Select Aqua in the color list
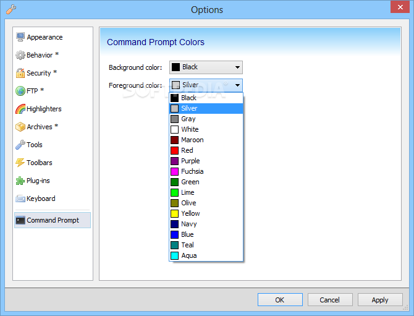This screenshot has width=414, height=316. pos(206,256)
